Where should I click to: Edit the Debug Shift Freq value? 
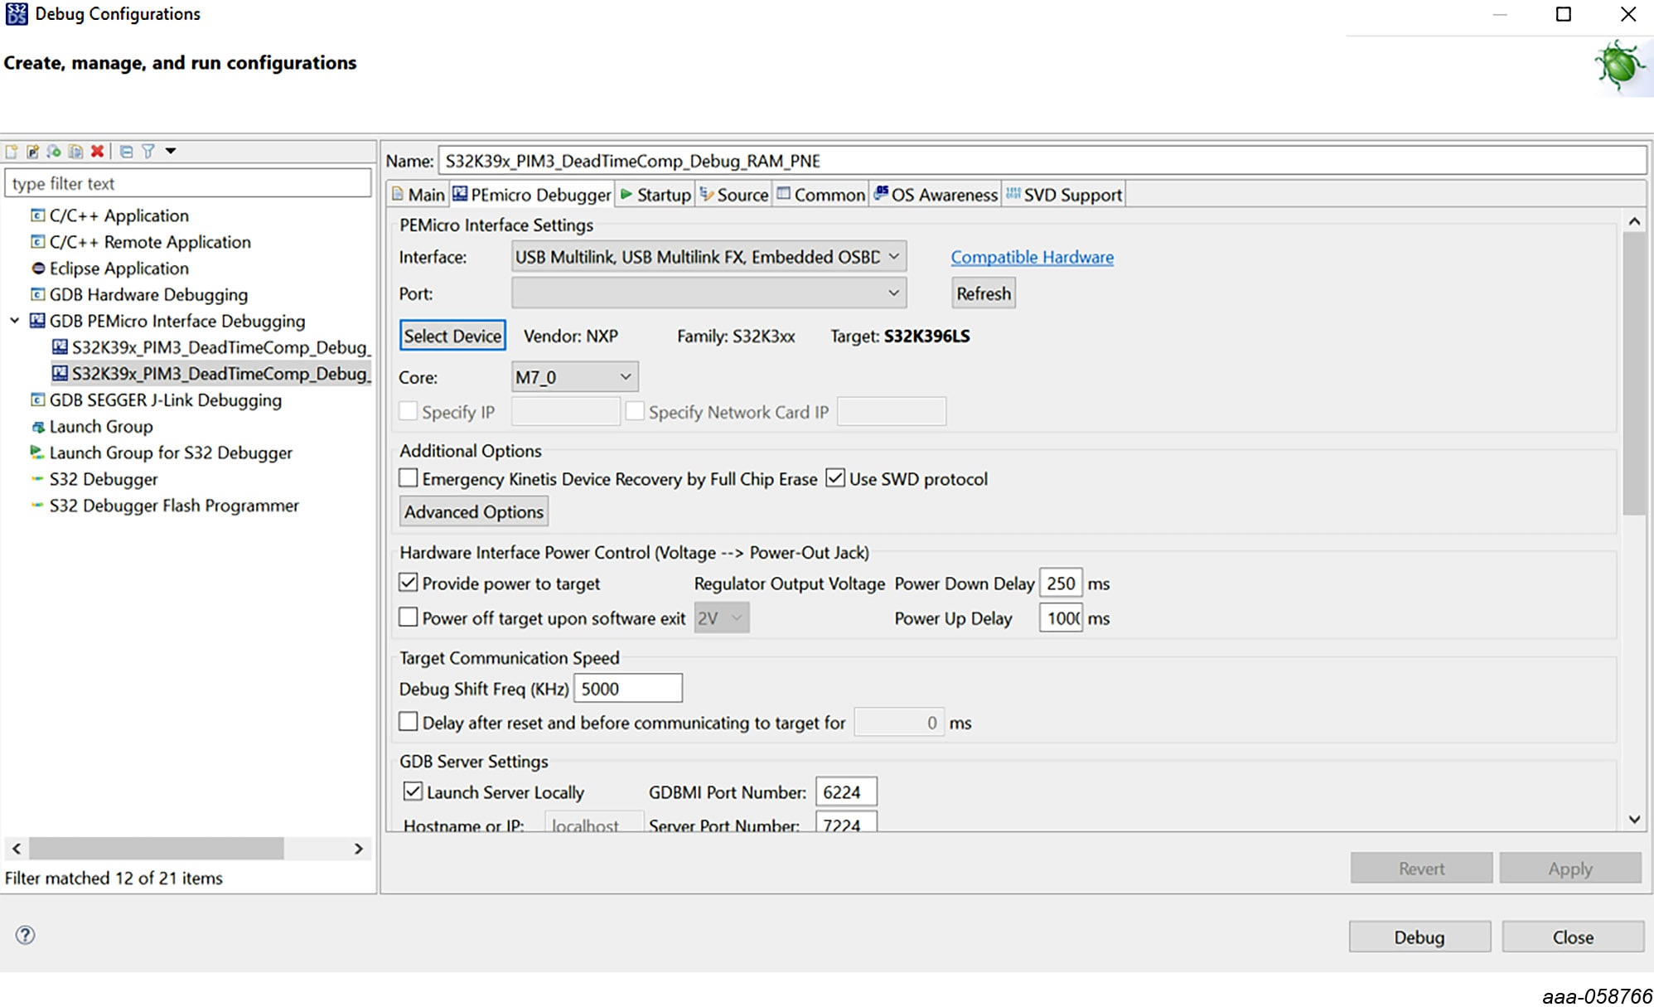[627, 688]
